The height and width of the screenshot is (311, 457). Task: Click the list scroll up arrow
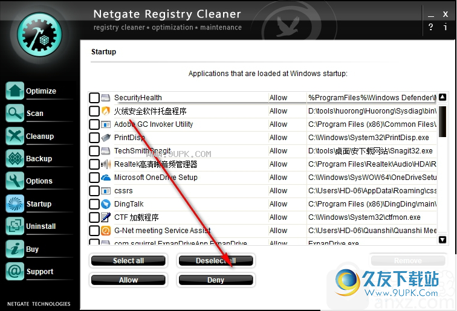(x=442, y=97)
